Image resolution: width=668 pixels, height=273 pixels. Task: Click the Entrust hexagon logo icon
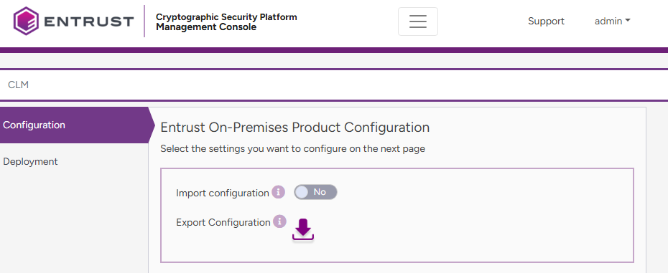26,21
